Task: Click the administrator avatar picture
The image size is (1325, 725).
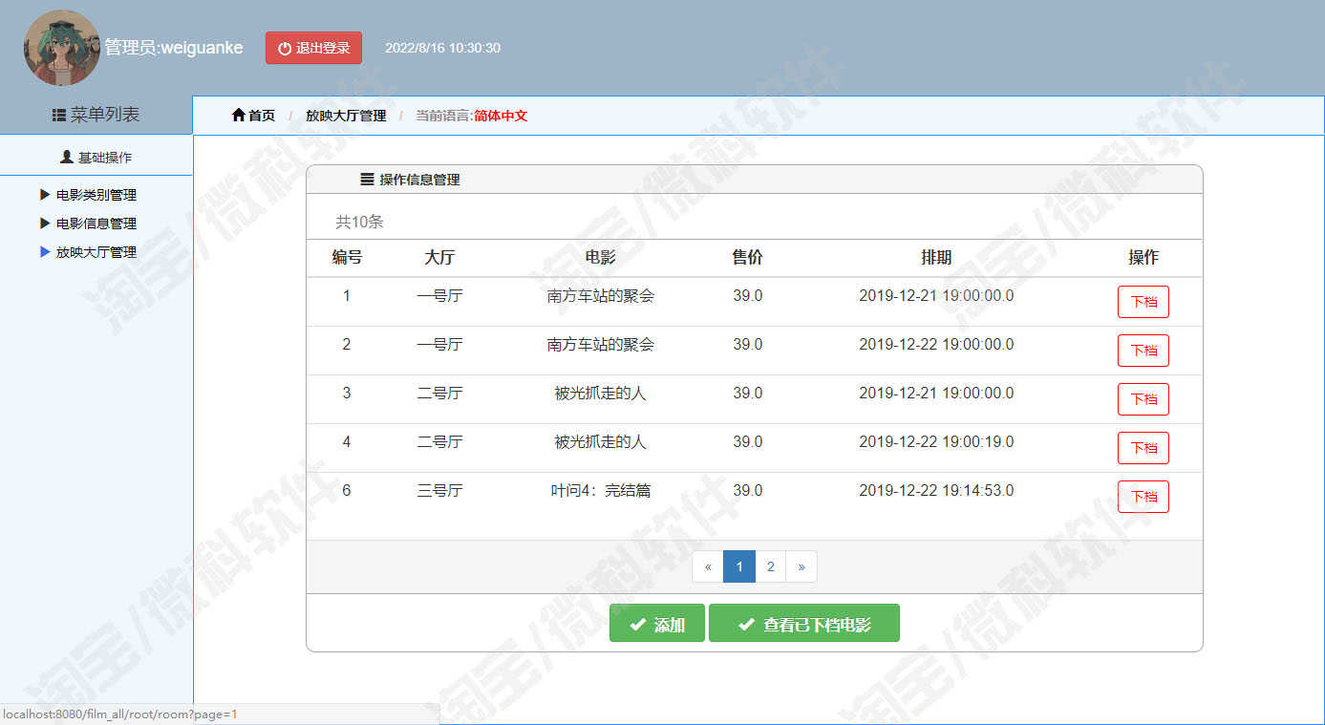Action: click(x=62, y=48)
